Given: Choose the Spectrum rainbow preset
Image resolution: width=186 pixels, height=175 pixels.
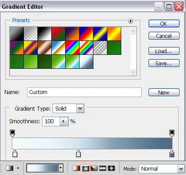Looking at the screenshot, I should [72, 48].
